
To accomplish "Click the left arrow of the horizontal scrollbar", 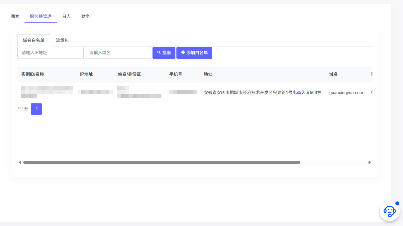I will [20, 162].
